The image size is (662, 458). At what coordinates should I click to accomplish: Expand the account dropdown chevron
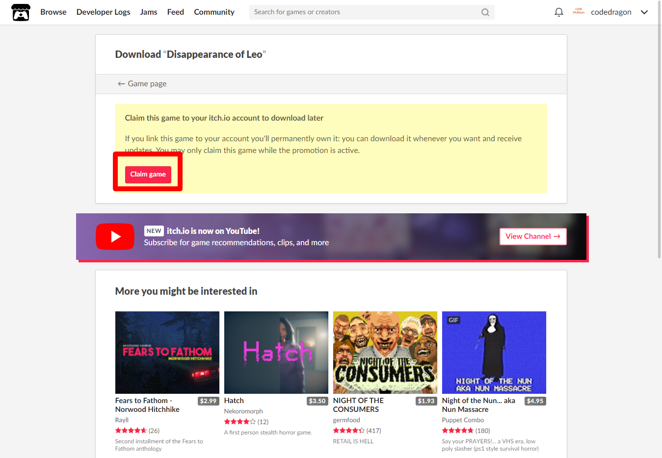coord(644,12)
